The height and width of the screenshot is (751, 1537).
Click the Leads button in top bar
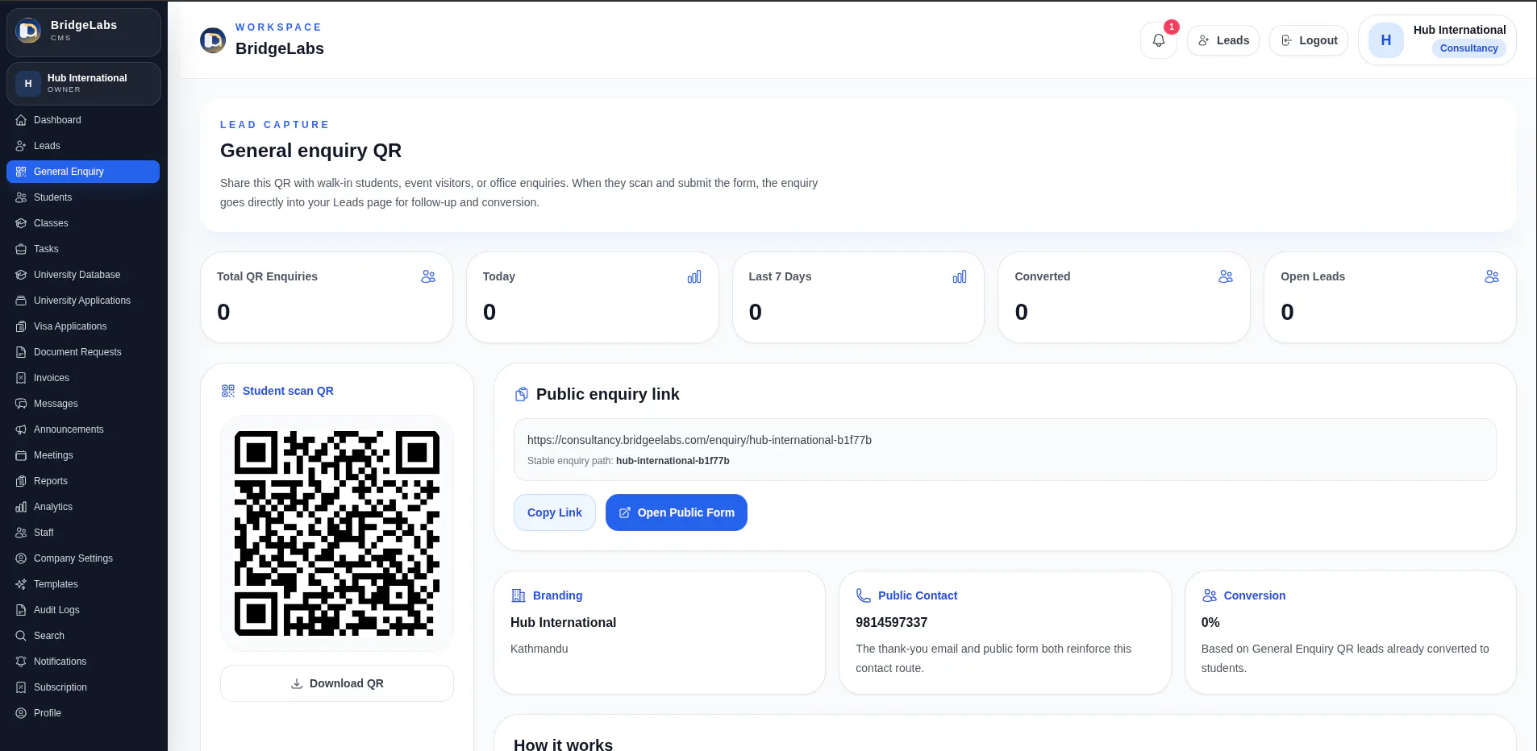1223,40
